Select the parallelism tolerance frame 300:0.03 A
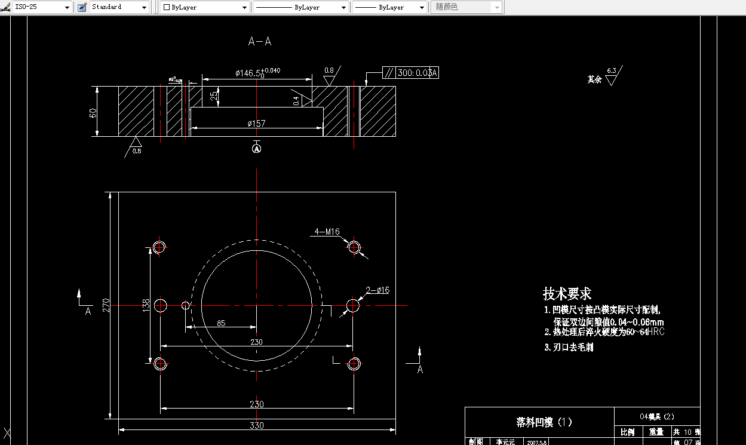 tap(411, 73)
